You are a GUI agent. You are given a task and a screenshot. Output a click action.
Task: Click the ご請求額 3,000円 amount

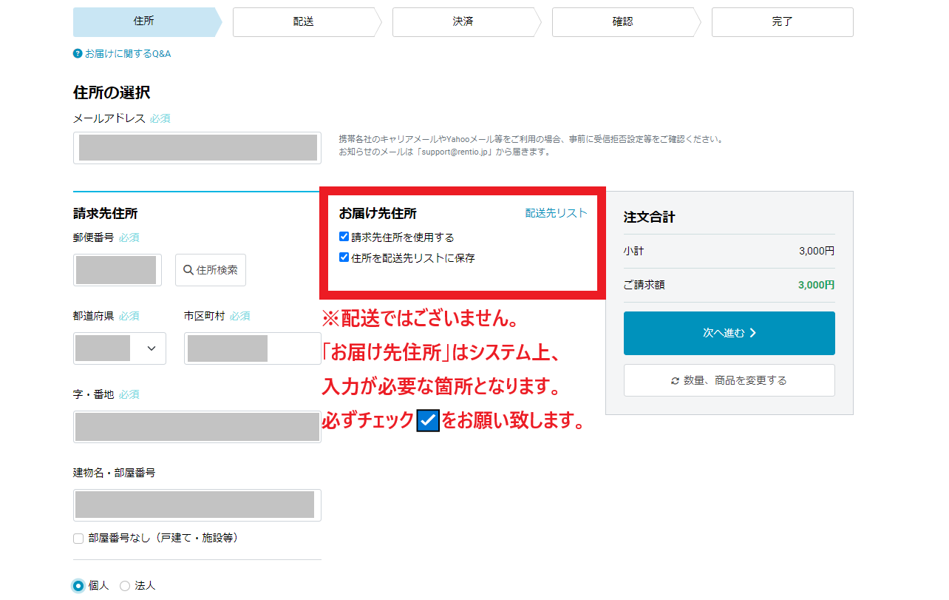point(816,285)
